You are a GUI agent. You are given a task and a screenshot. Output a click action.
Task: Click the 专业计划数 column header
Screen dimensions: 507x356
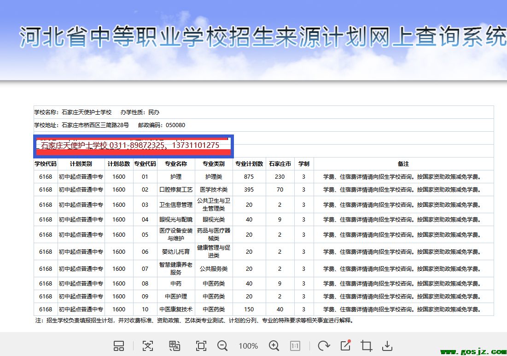(249, 164)
